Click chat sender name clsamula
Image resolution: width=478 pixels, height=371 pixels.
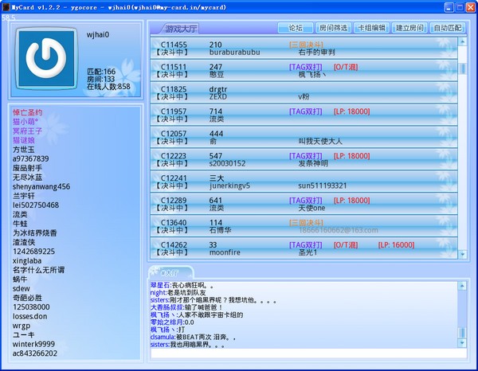tap(163, 338)
